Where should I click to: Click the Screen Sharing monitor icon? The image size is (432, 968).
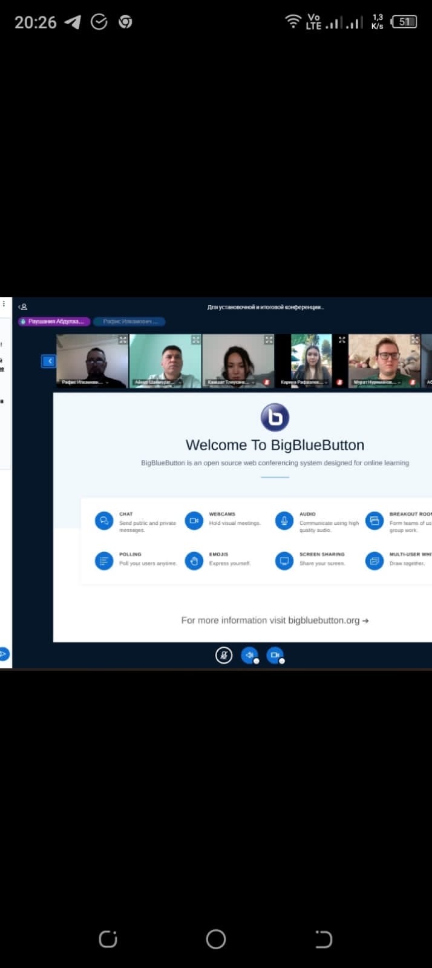point(284,561)
